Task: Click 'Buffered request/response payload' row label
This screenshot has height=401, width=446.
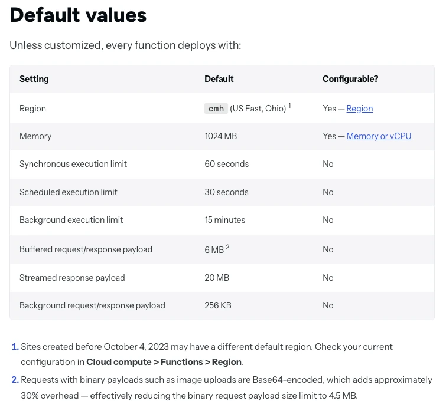Action: [86, 249]
